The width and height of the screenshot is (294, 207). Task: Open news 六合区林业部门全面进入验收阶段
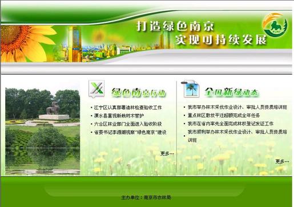[128, 124]
